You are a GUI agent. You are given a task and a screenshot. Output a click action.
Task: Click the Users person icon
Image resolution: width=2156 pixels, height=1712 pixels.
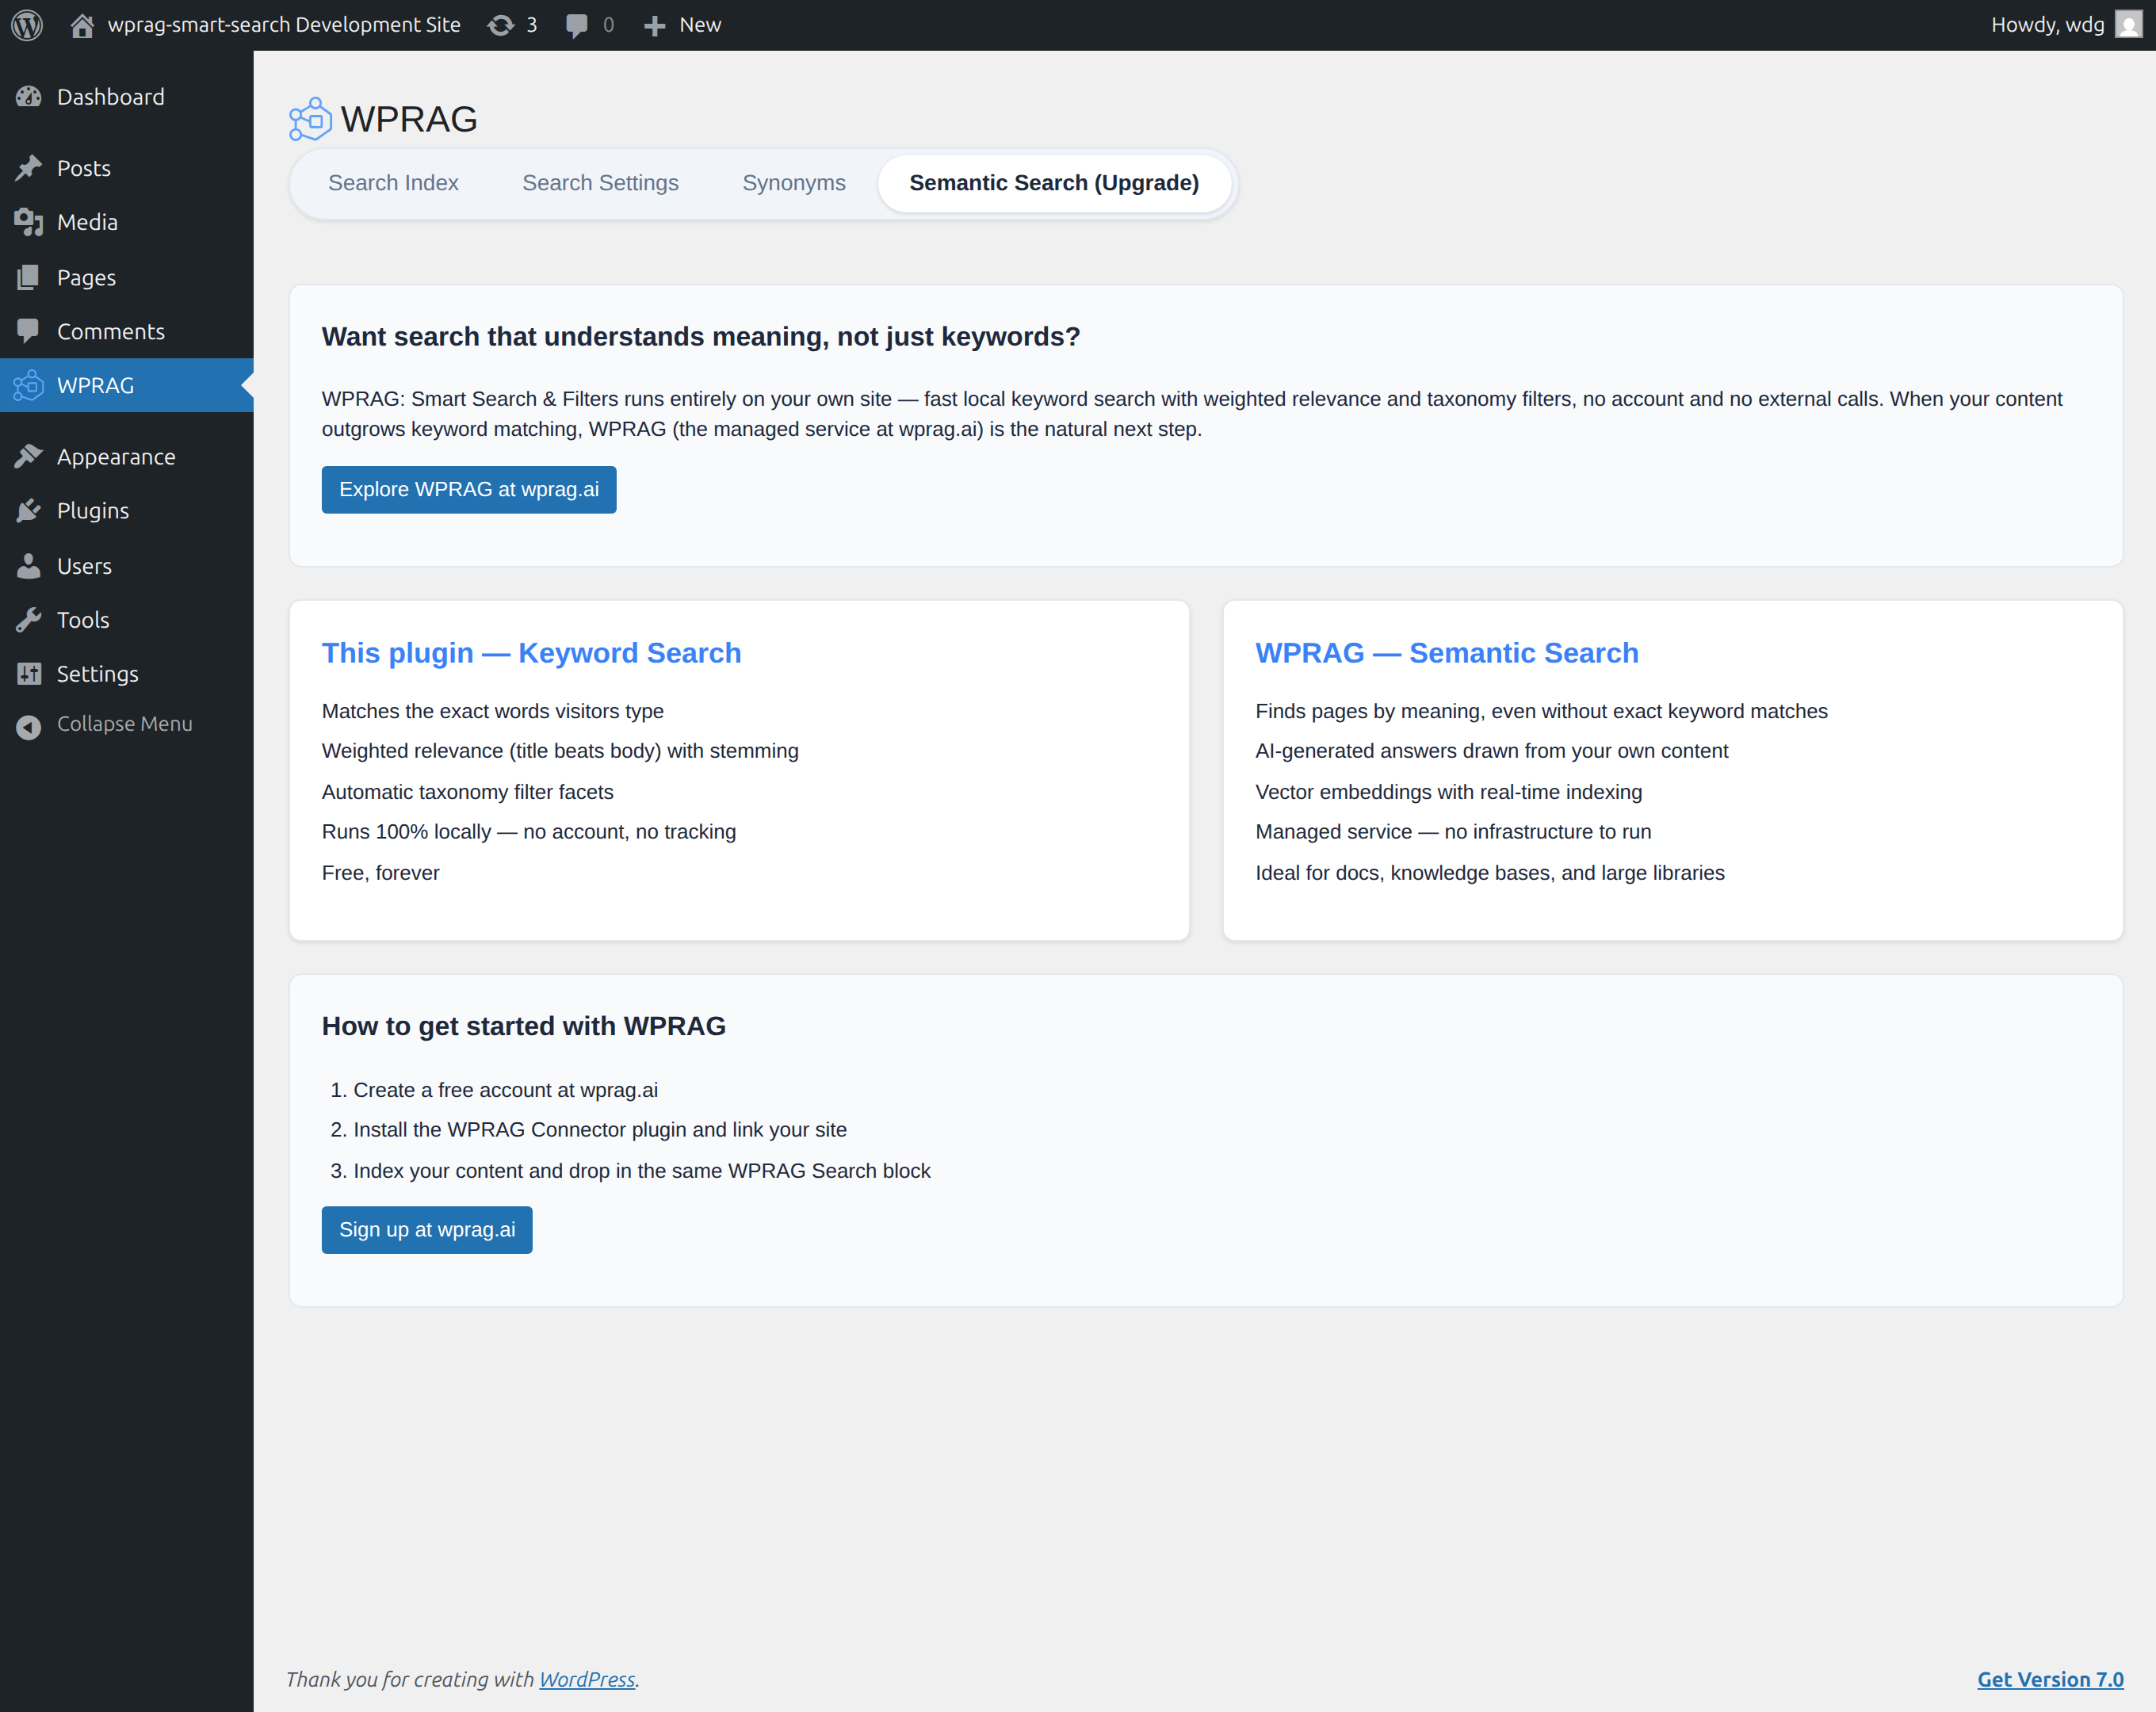tap(29, 566)
